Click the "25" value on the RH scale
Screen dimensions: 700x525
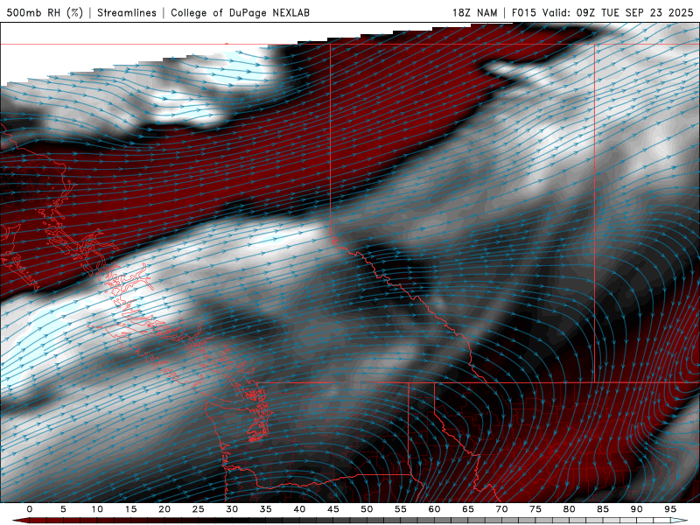[x=198, y=509]
